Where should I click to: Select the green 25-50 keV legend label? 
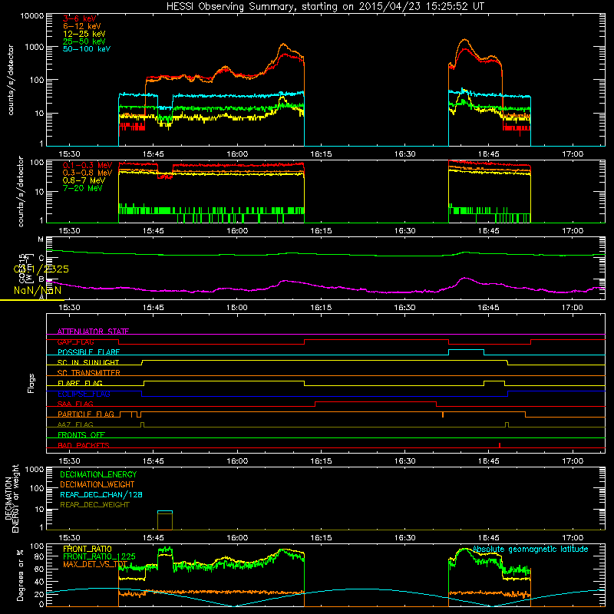tap(84, 41)
